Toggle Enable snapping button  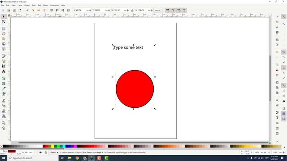[284, 17]
